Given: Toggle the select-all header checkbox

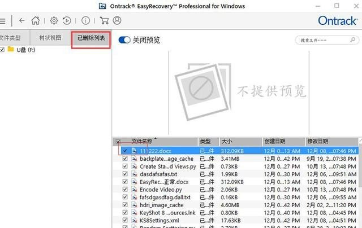Looking at the screenshot, I should (x=118, y=142).
